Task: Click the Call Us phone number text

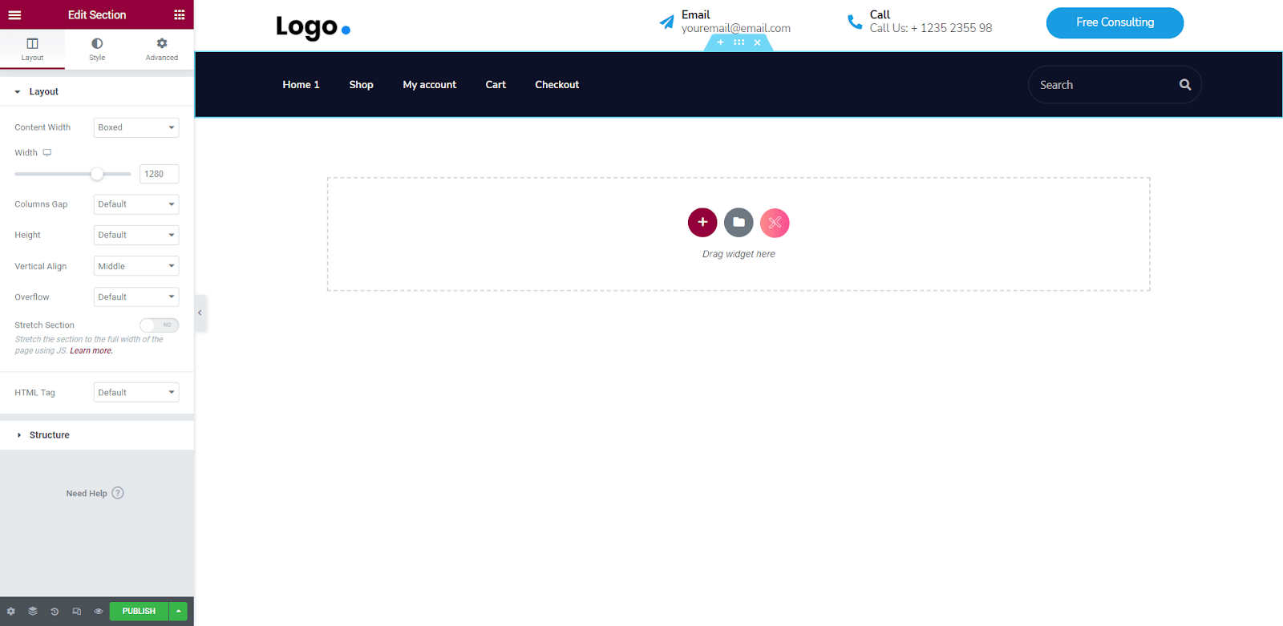Action: point(931,28)
